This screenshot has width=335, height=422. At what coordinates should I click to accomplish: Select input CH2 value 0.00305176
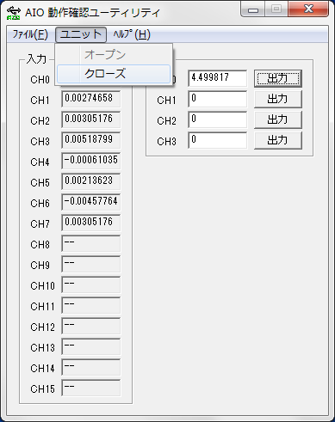coord(91,119)
